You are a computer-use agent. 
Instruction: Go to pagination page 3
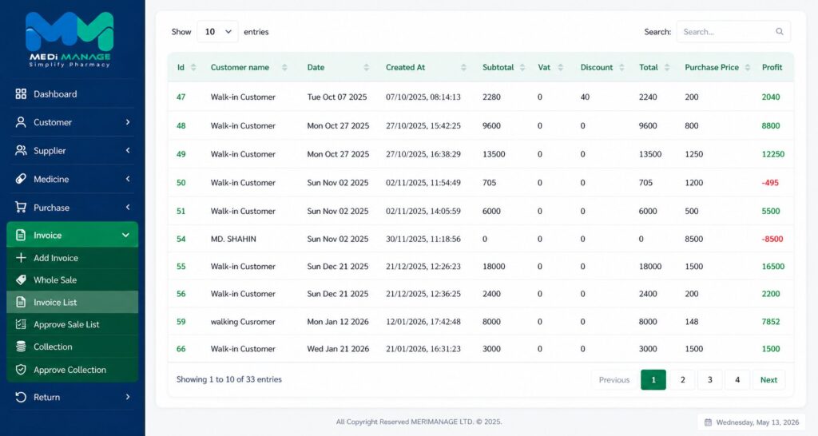pyautogui.click(x=710, y=379)
